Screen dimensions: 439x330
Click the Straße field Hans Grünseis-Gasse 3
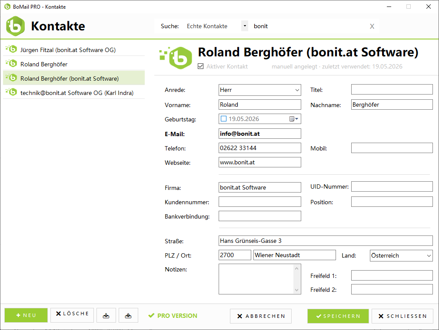click(x=326, y=241)
